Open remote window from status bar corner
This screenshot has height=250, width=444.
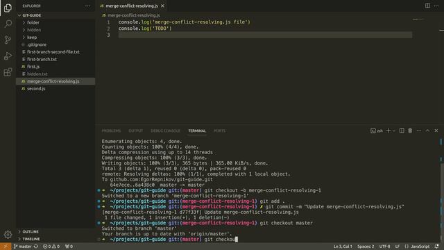point(6,247)
